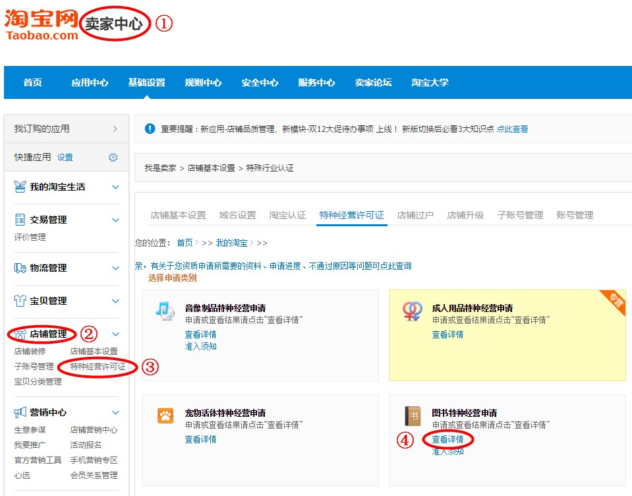Image resolution: width=632 pixels, height=496 pixels.
Task: Click 宝贝管理 shirt icon
Action: tap(20, 301)
